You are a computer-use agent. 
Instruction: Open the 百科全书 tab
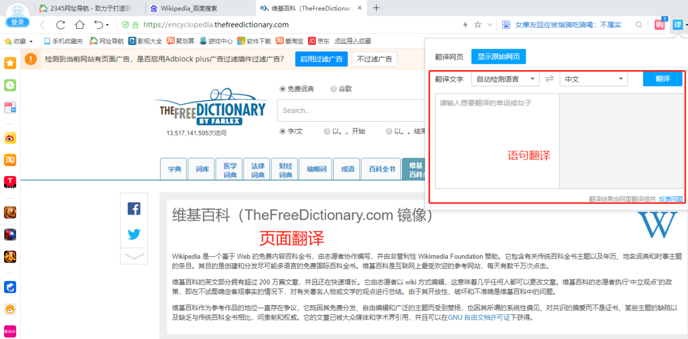click(382, 169)
